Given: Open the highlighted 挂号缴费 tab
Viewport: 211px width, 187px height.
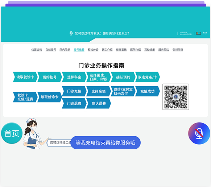Looking at the screenshot, I should coord(79,50).
